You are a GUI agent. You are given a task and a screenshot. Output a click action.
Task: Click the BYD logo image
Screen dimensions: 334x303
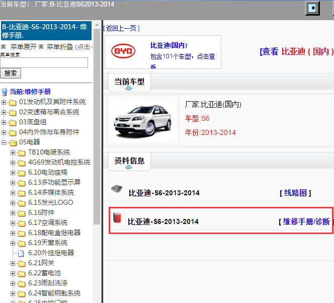(123, 51)
